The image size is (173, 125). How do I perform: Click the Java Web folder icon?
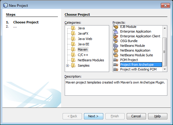[73, 39]
